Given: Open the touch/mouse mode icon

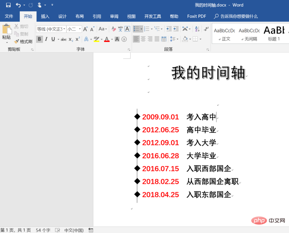Looking at the screenshot, I should pos(39,5).
